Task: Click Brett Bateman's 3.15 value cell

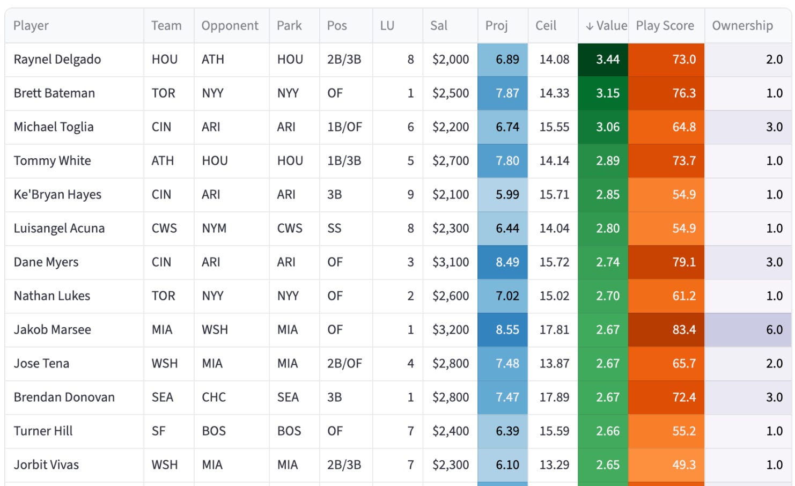Action: click(603, 93)
